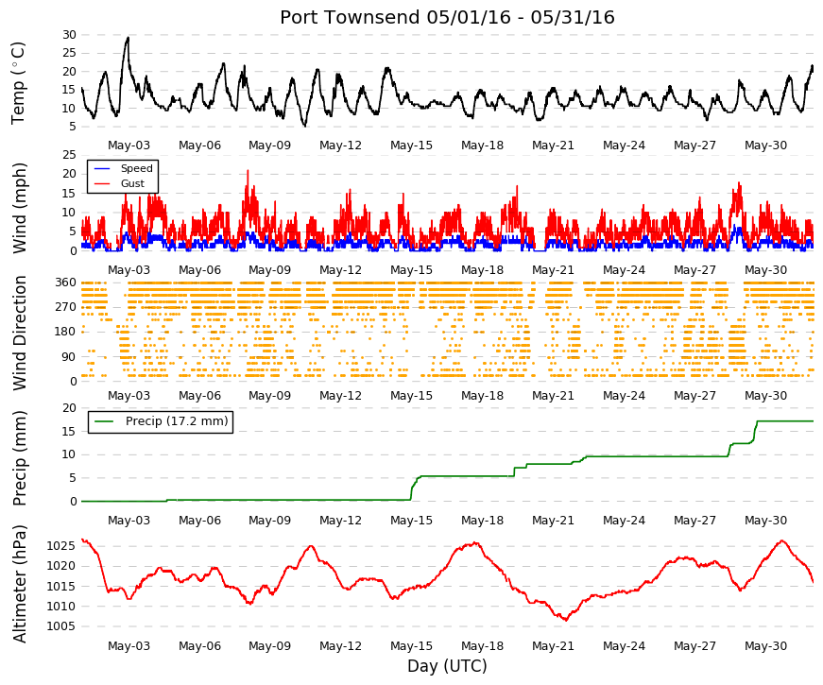
Task: Click May-21 tick under altimeter chart
Action: click(553, 646)
